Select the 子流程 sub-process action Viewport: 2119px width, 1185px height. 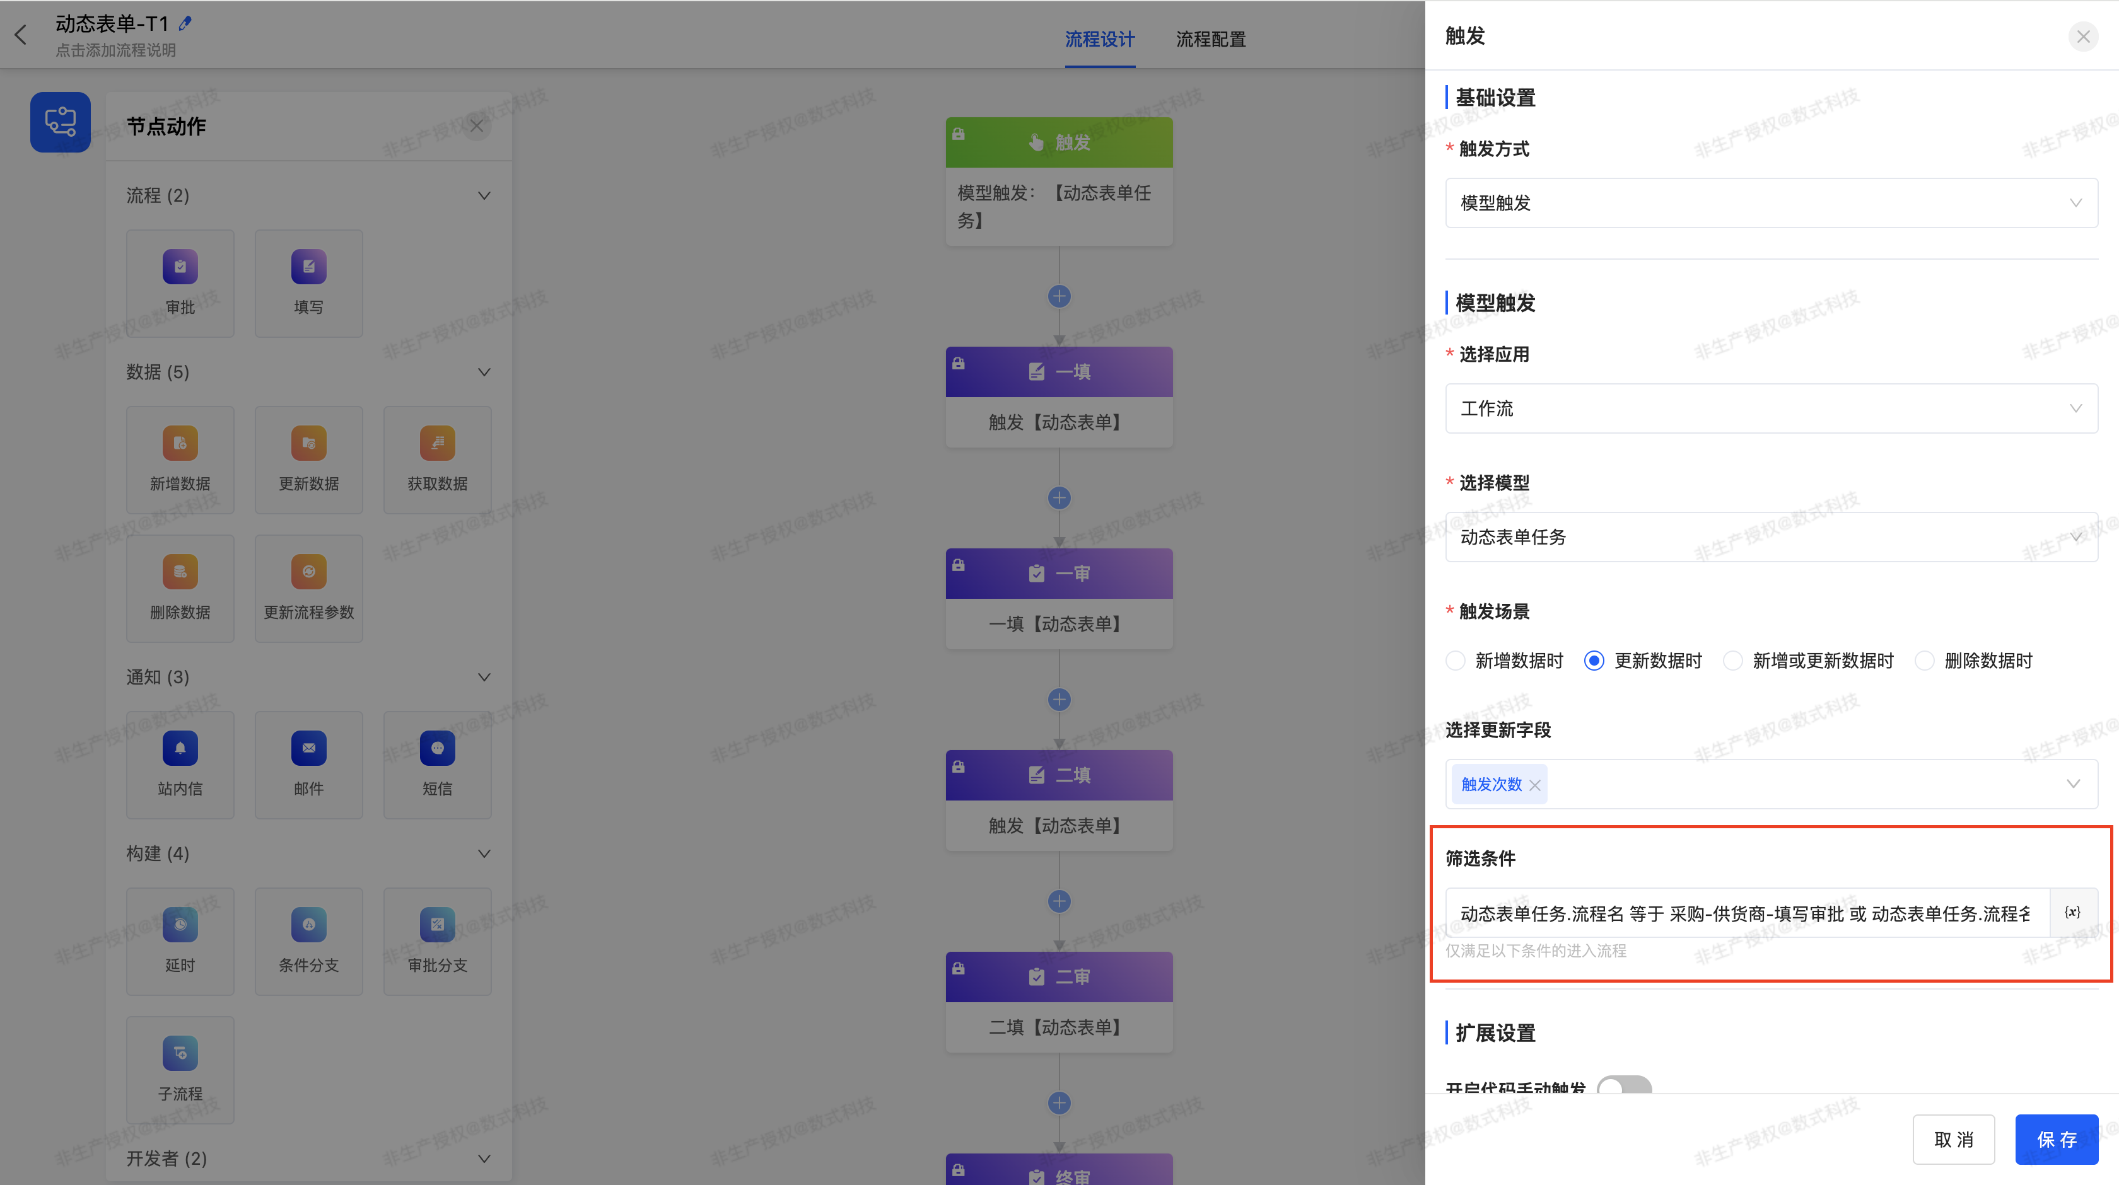[179, 1069]
